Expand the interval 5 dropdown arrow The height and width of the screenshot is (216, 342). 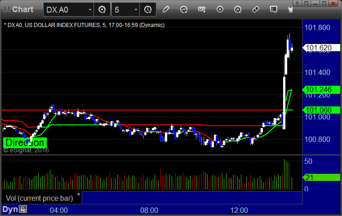click(x=135, y=9)
